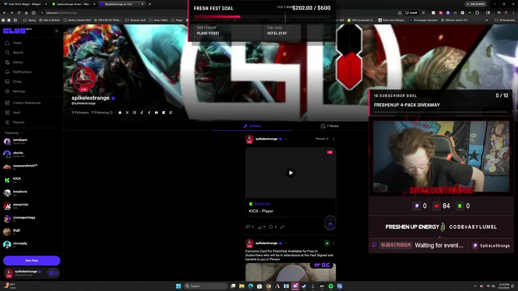Open pinned post three-dot menu

[333, 139]
